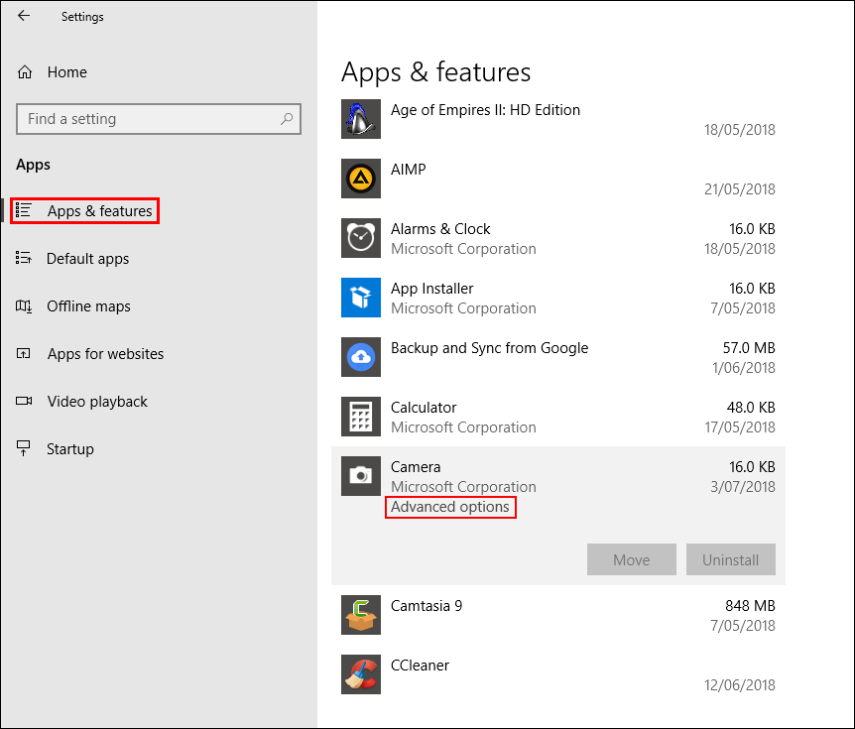The image size is (855, 729).
Task: Click the Camera app name
Action: [x=416, y=467]
